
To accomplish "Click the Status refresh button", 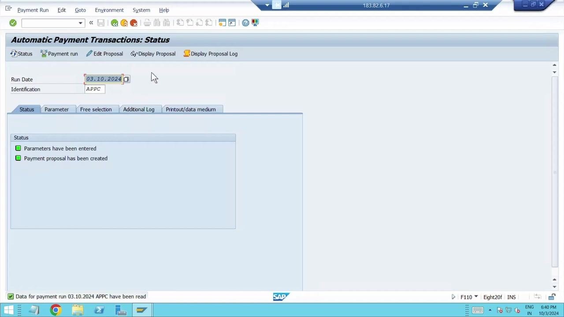I will coord(22,54).
